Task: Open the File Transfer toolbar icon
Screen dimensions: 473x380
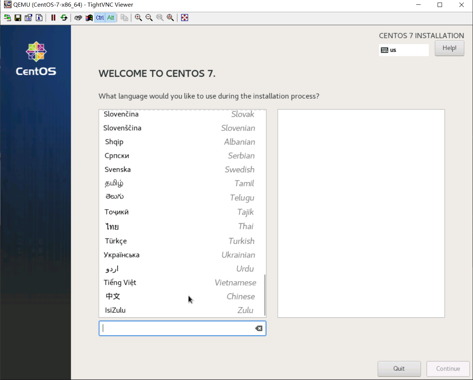Action: [124, 18]
